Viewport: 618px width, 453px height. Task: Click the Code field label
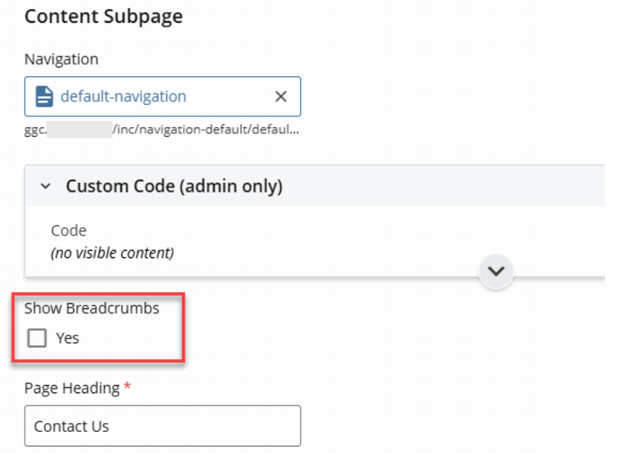tap(68, 230)
